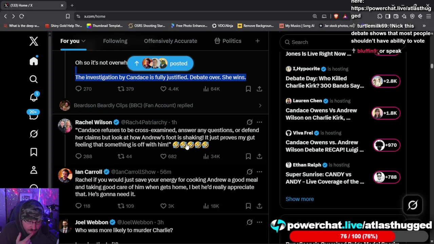Image resolution: width=434 pixels, height=244 pixels.
Task: Share Ian Carroll's post
Action: [x=259, y=206]
